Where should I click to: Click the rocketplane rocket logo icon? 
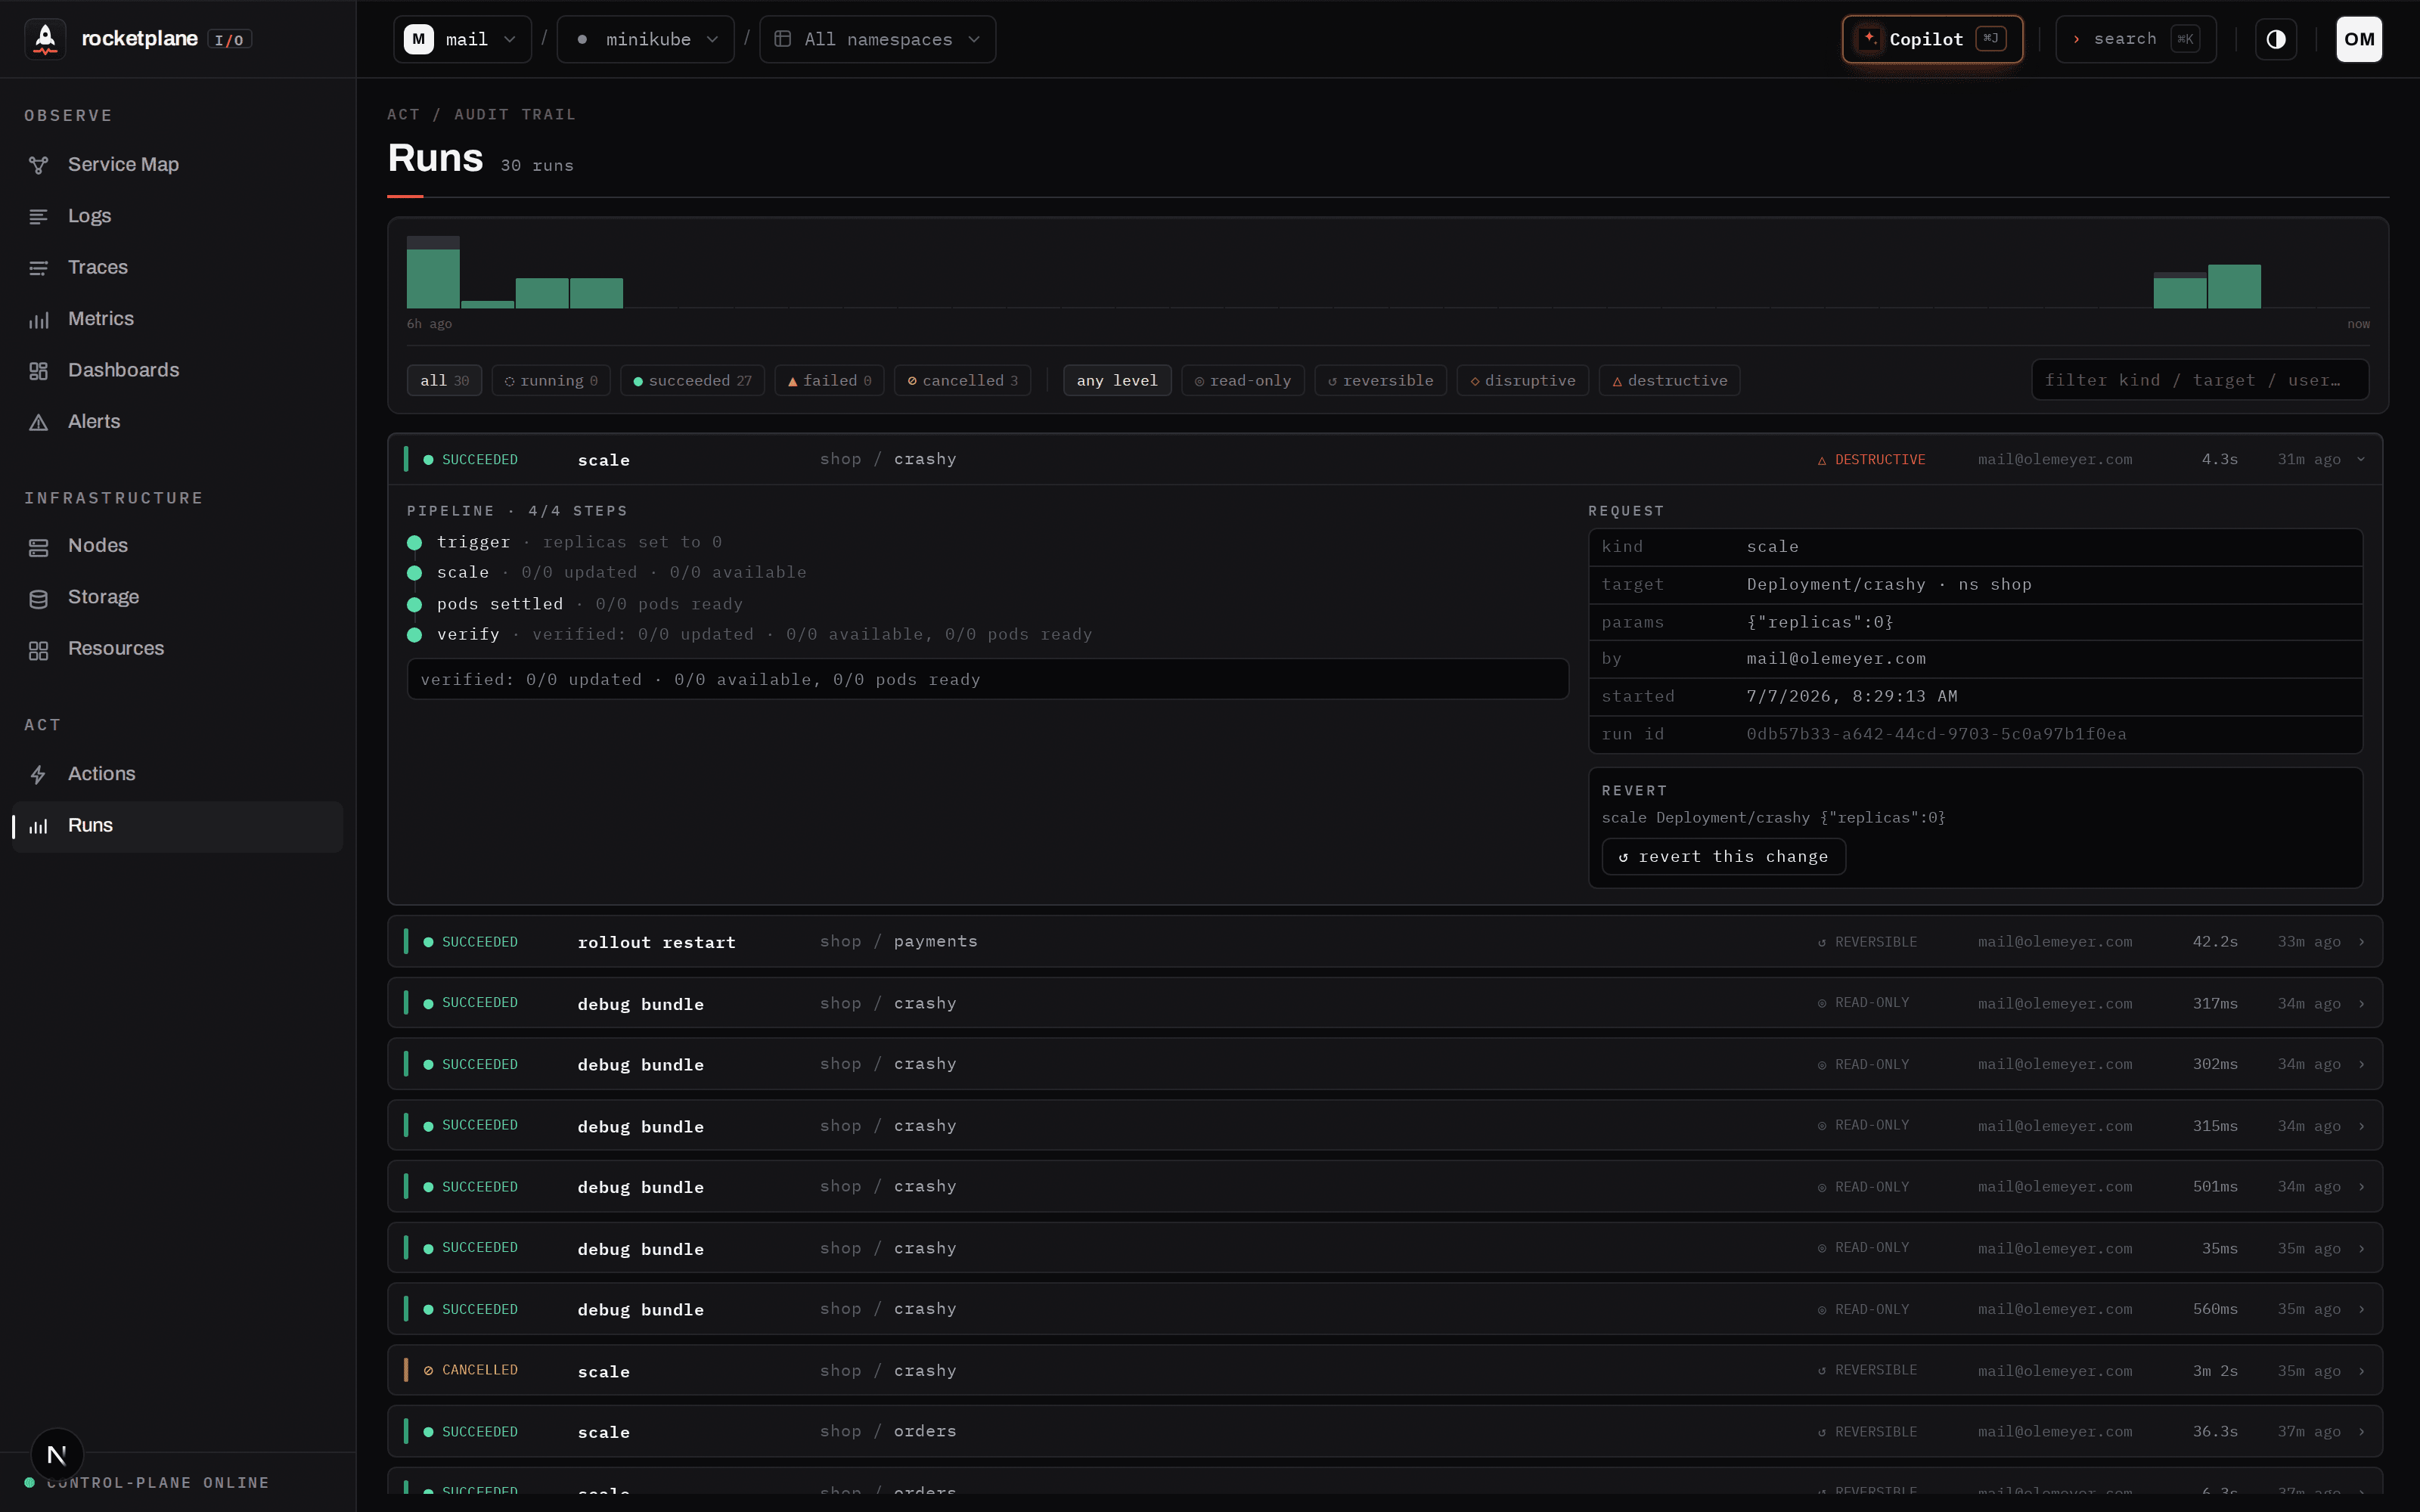pyautogui.click(x=45, y=39)
